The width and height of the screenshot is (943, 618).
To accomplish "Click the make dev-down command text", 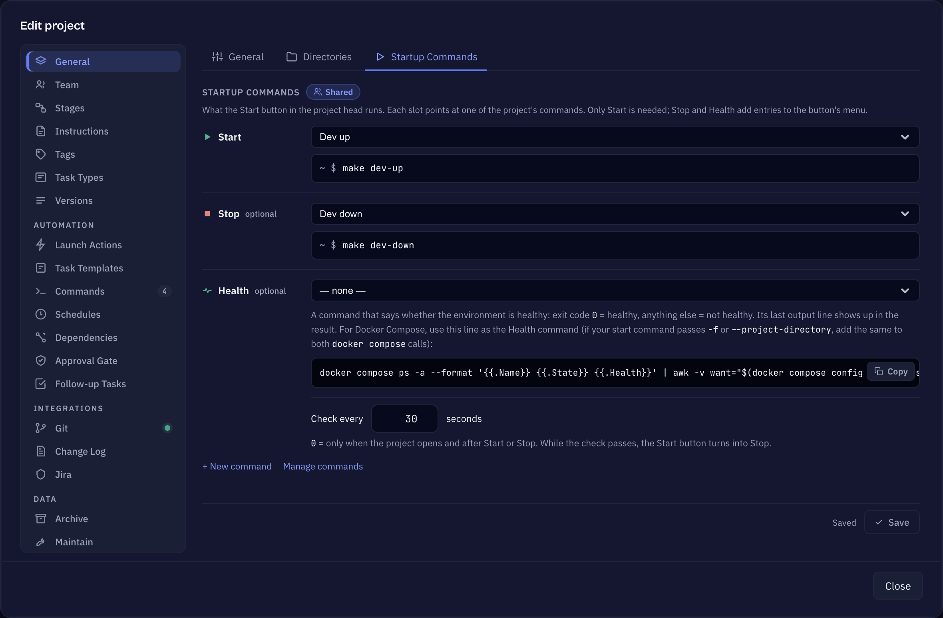I will 378,246.
